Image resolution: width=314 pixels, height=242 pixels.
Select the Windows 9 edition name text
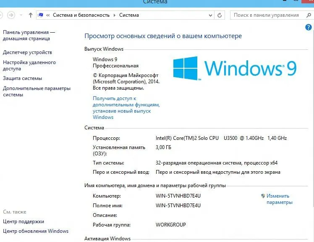105,59
